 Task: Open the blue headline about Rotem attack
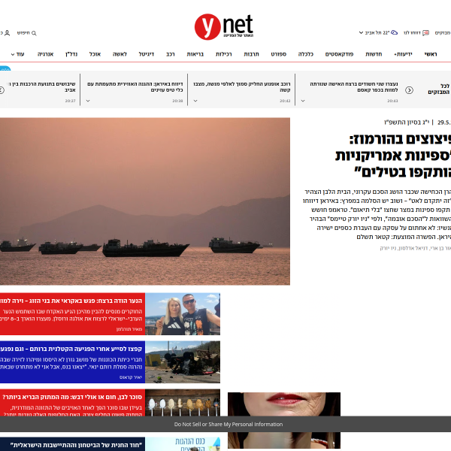71,349
